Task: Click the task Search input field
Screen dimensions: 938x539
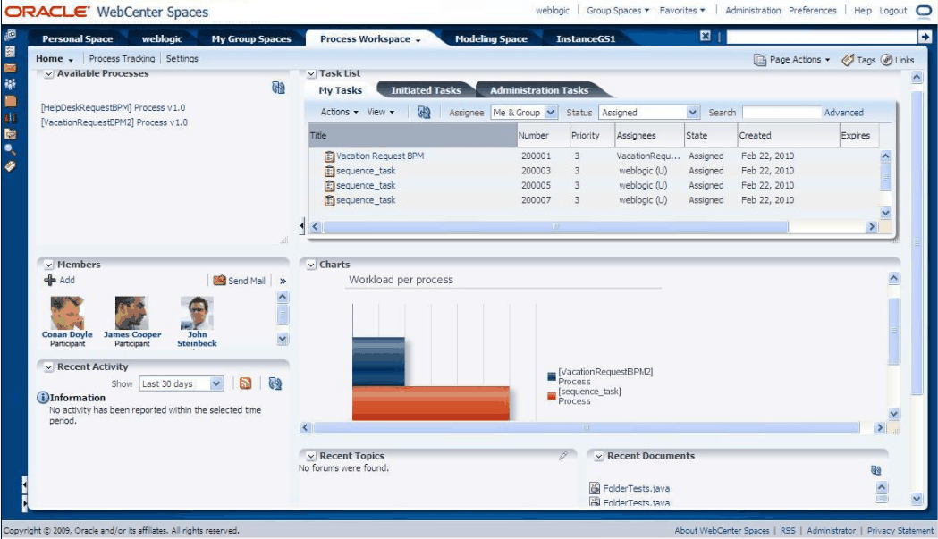Action: pos(782,113)
